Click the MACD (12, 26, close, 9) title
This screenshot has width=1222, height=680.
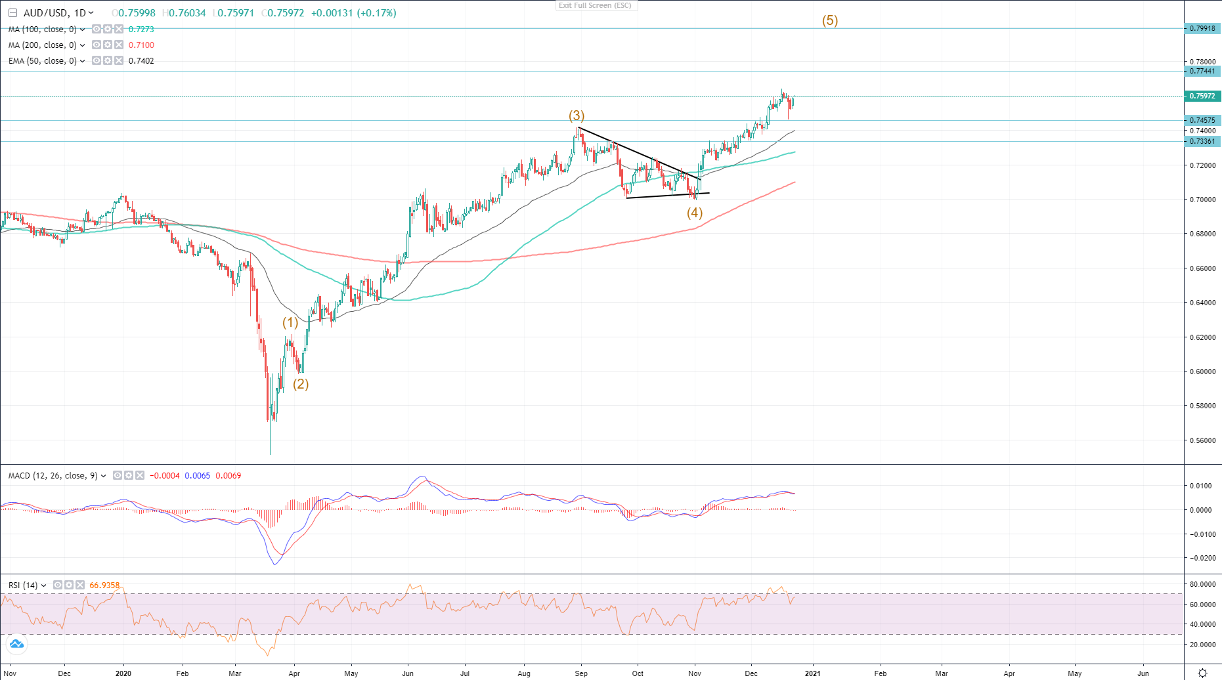pyautogui.click(x=53, y=476)
